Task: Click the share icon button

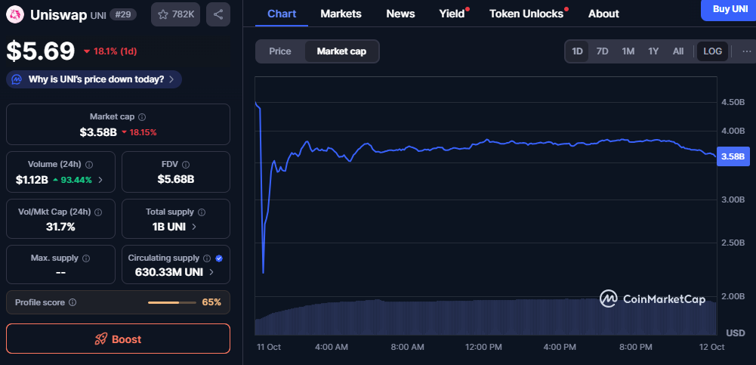Action: 218,14
